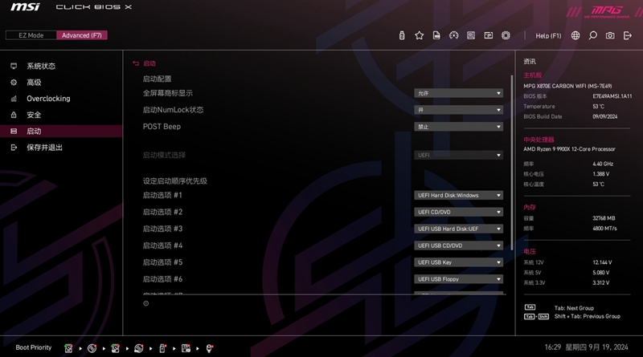This screenshot has height=357, width=643.
Task: Open 启动选项 #1 UEFI Hard Disk dropdown
Action: pyautogui.click(x=459, y=195)
